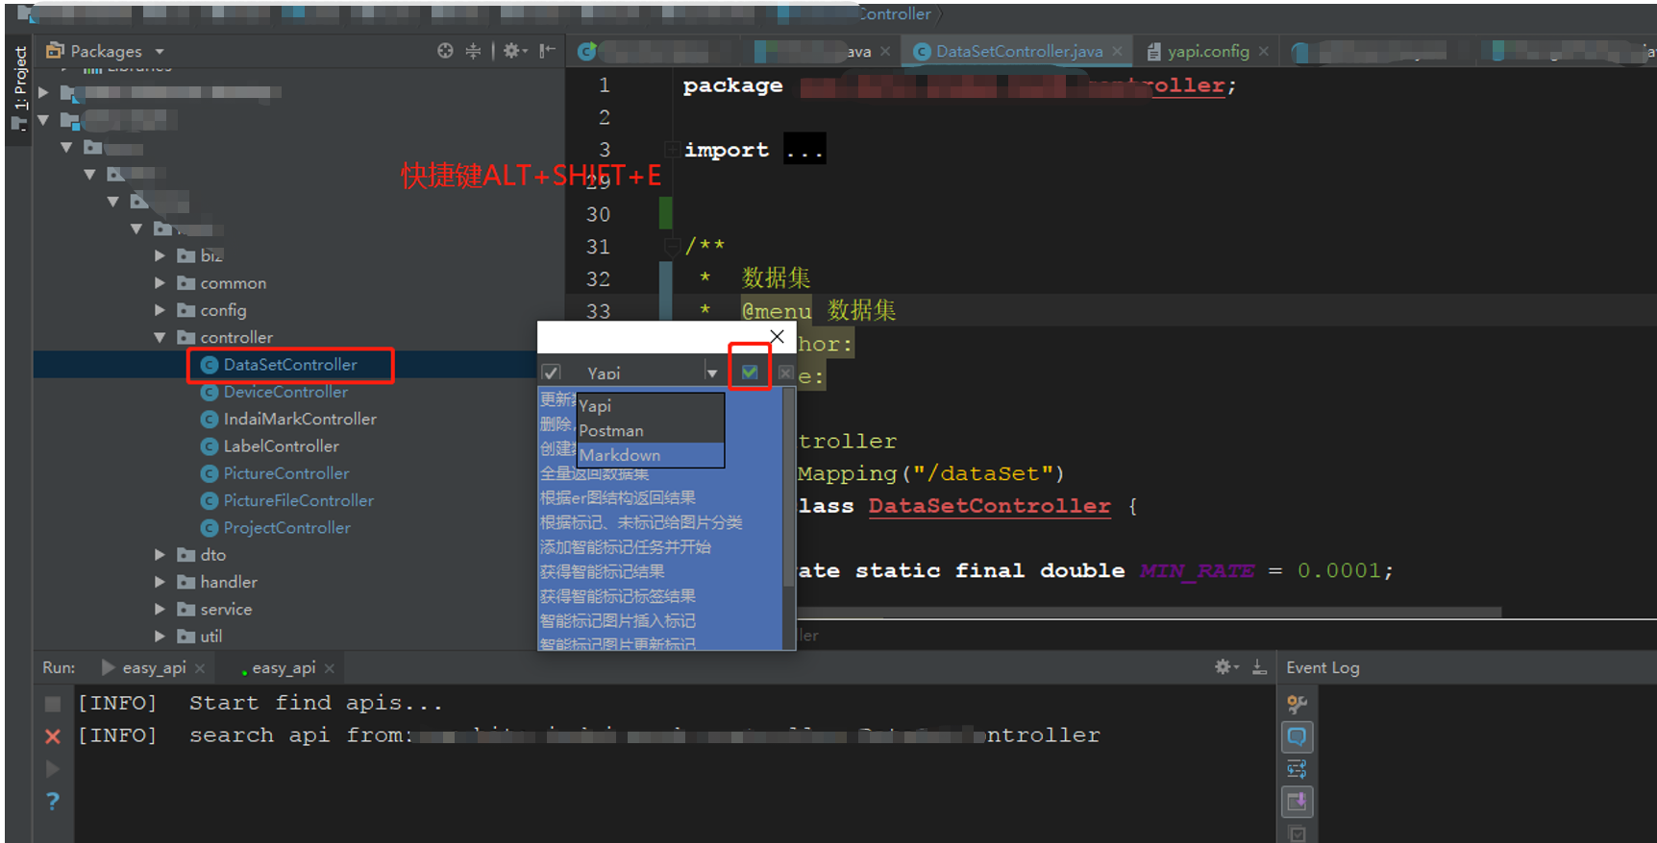Image resolution: width=1657 pixels, height=843 pixels.
Task: Fold the Javadoc comment at line 31
Action: [x=672, y=247]
